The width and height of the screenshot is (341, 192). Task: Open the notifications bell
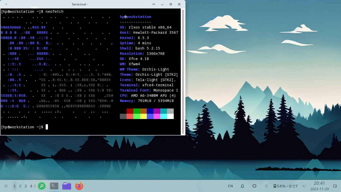[x=242, y=186]
